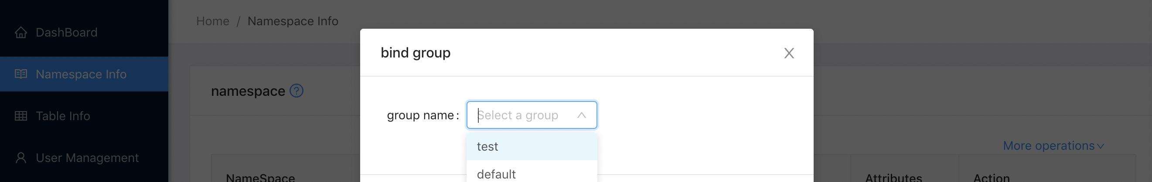Click the Namespace Info breadcrumb
The width and height of the screenshot is (1152, 182).
pyautogui.click(x=293, y=21)
